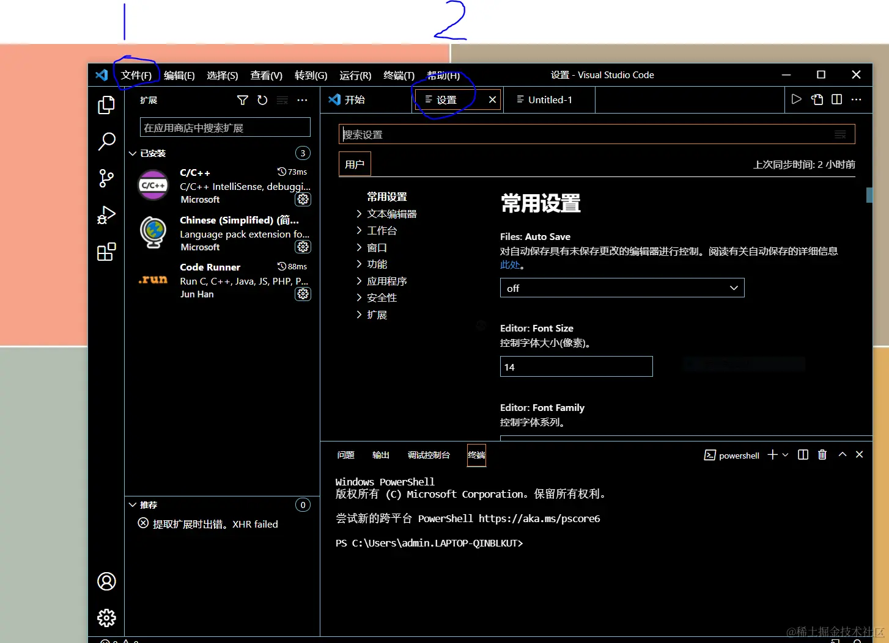This screenshot has width=889, height=643.
Task: Switch to the Untitled-1 editor tab
Action: 550,100
